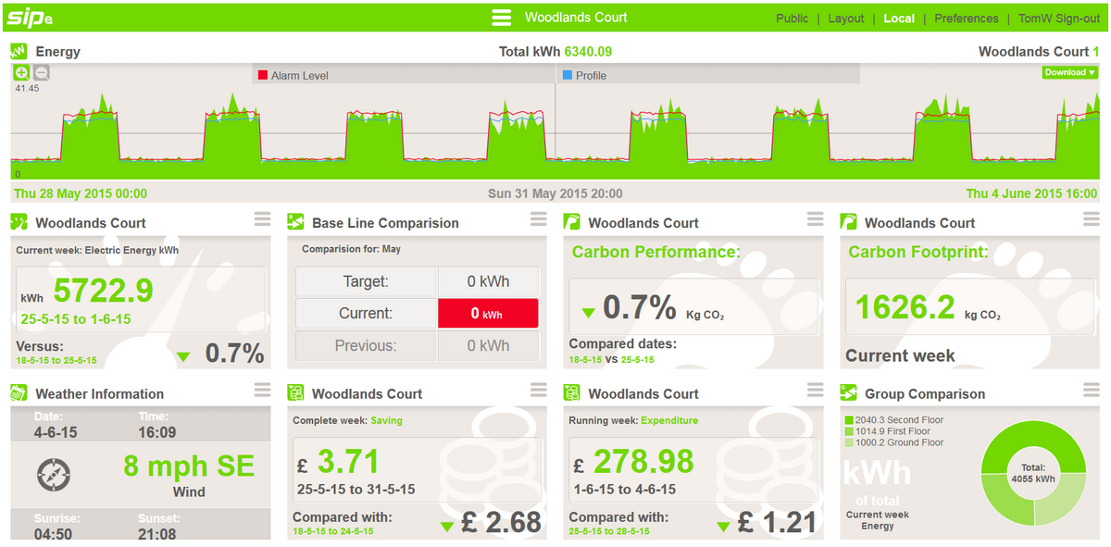Click the green Energy lightning icon
This screenshot has width=1111, height=547.
pos(19,52)
